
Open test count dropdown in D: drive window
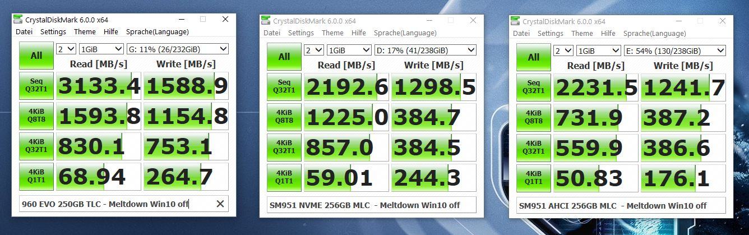point(314,50)
